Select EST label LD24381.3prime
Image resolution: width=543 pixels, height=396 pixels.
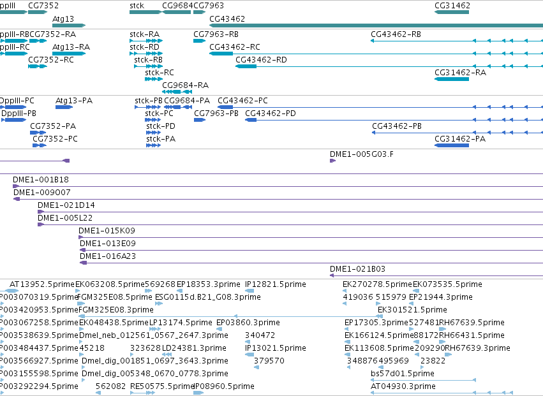pyautogui.click(x=194, y=349)
